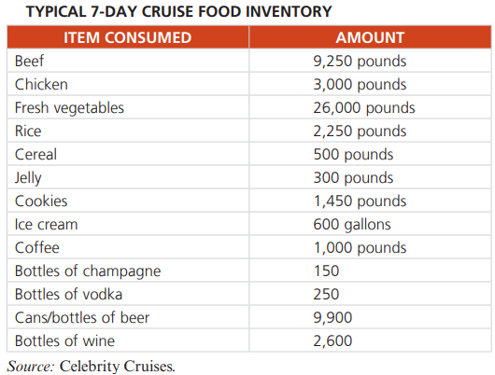Click the Source: Celebrity Cruises caption
The width and height of the screenshot is (495, 375).
point(91,367)
